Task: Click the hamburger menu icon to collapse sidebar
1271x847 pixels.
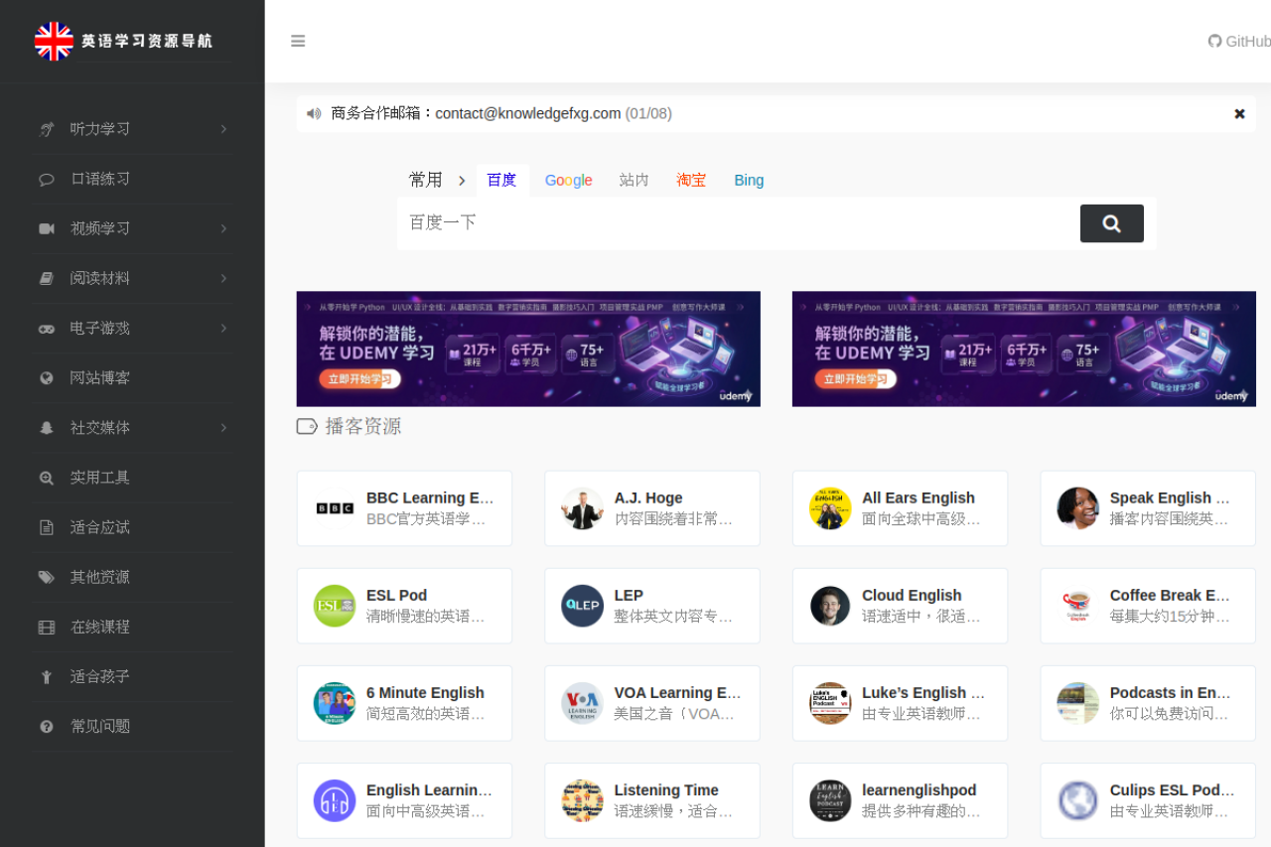Action: pyautogui.click(x=298, y=41)
